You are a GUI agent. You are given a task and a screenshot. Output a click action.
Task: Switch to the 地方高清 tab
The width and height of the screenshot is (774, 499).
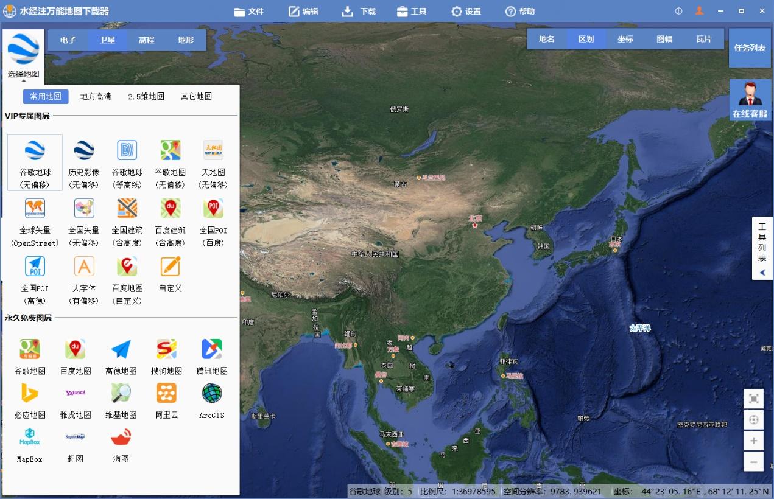coord(95,96)
